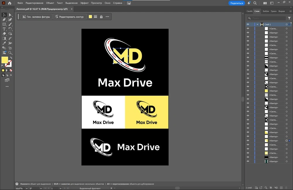
Task: Open the zoom level dropdown 16,67%
Action: tap(27, 189)
